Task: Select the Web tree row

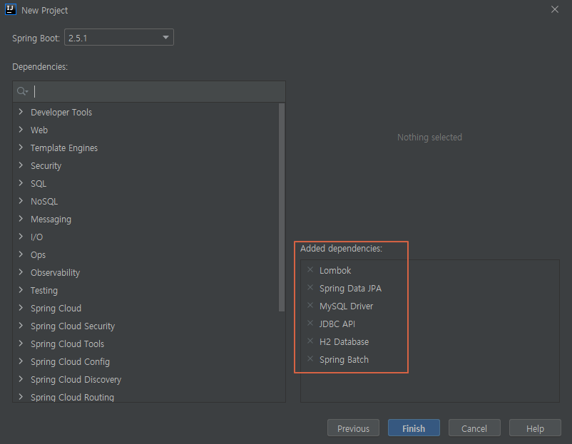Action: pos(145,130)
